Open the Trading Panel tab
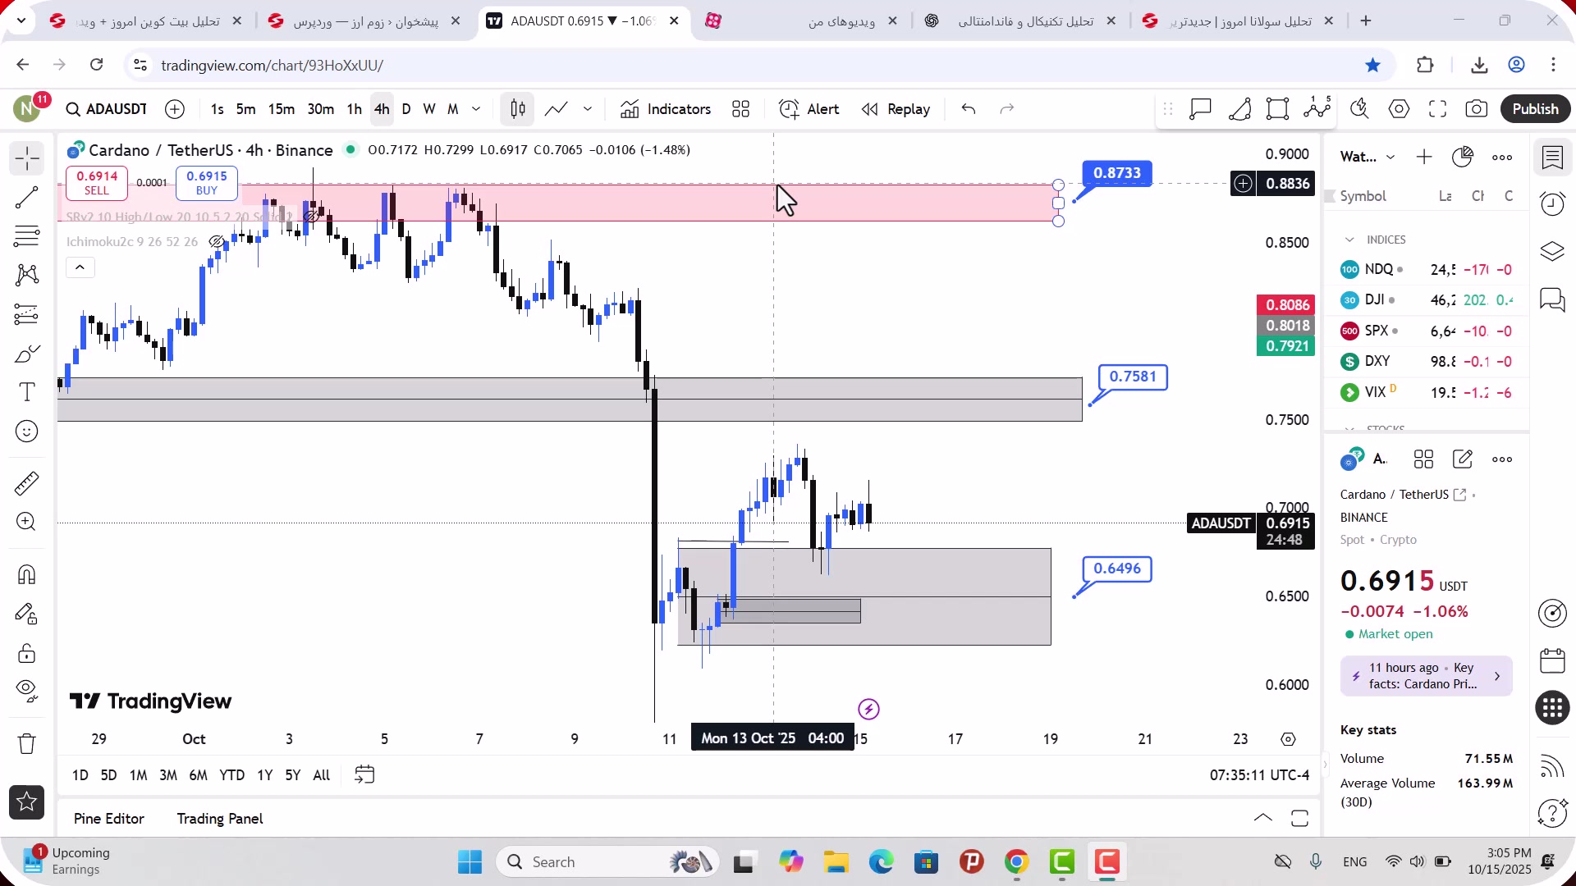The image size is (1576, 886). point(220,819)
